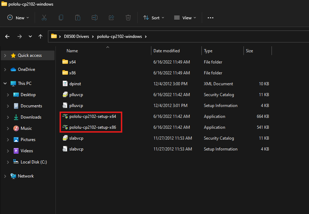Viewport: 309px width, 214px height.
Task: Navigate back with the back arrow
Action: point(7,36)
